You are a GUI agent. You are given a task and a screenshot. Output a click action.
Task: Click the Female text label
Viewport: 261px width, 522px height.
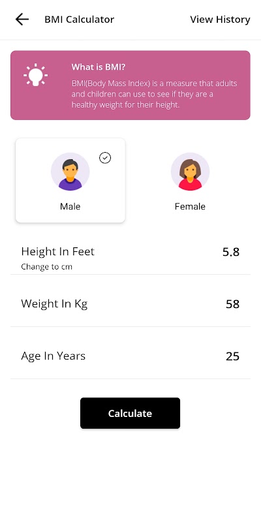tap(190, 206)
